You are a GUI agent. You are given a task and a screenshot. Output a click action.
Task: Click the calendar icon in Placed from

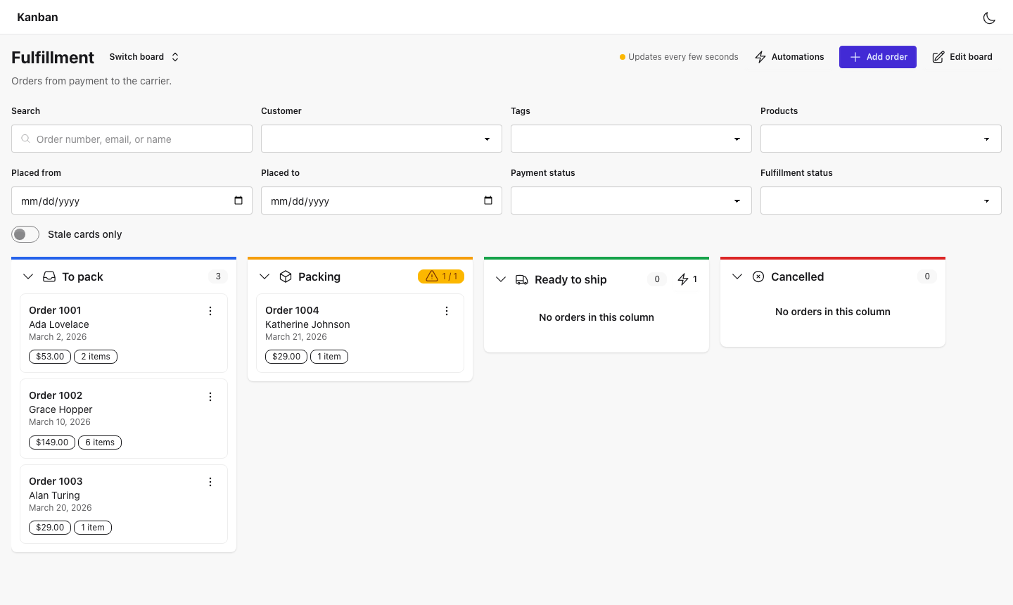point(238,200)
